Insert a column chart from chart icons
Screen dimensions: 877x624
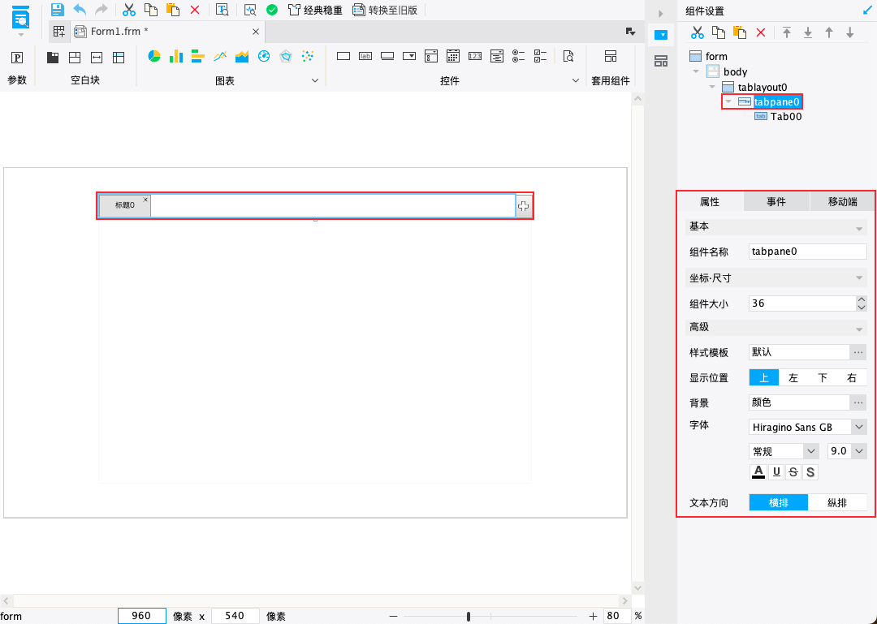tap(176, 56)
